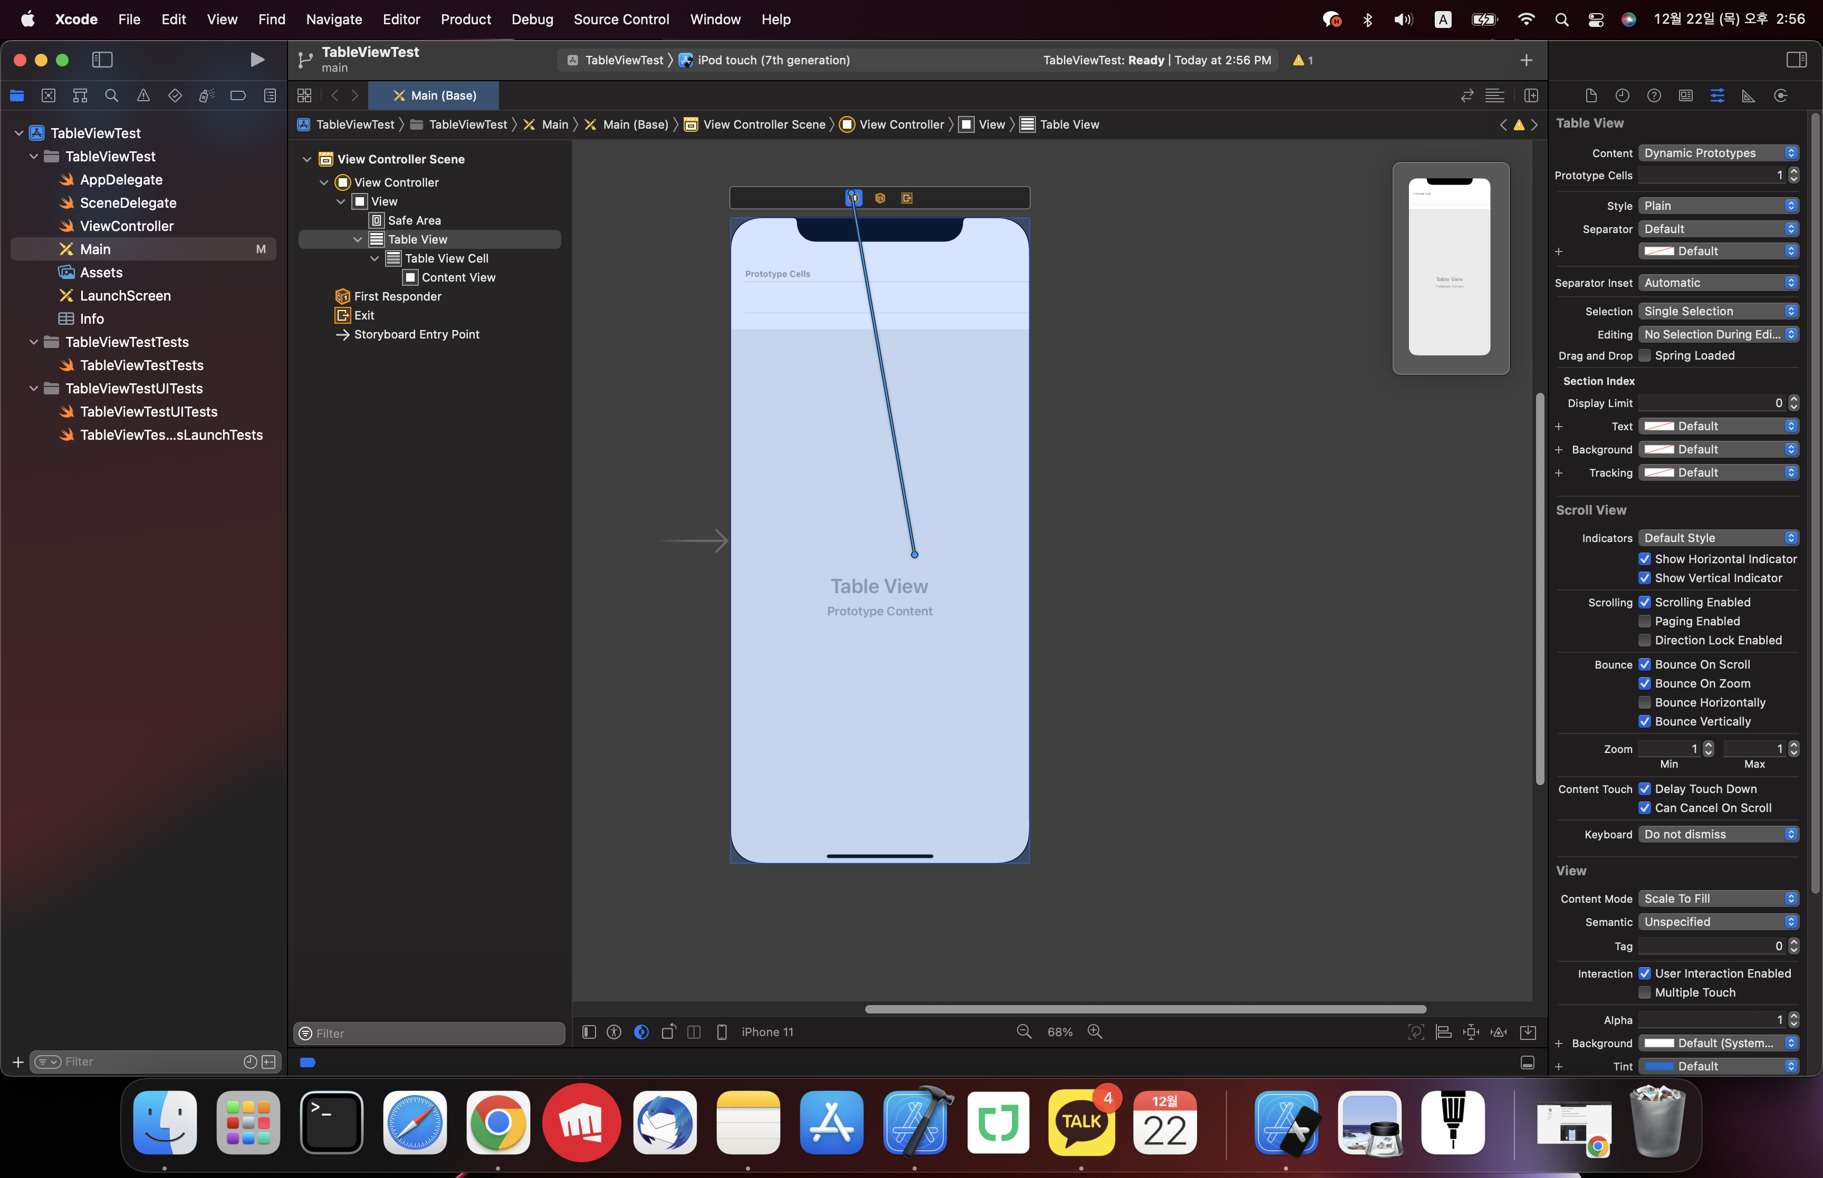Click the iPhone 11 device button
This screenshot has width=1823, height=1178.
(766, 1032)
